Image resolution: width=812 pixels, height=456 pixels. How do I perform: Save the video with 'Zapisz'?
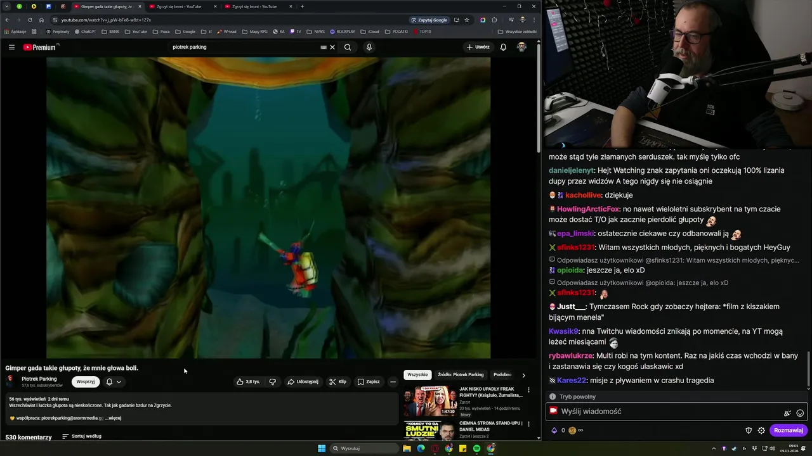click(369, 382)
